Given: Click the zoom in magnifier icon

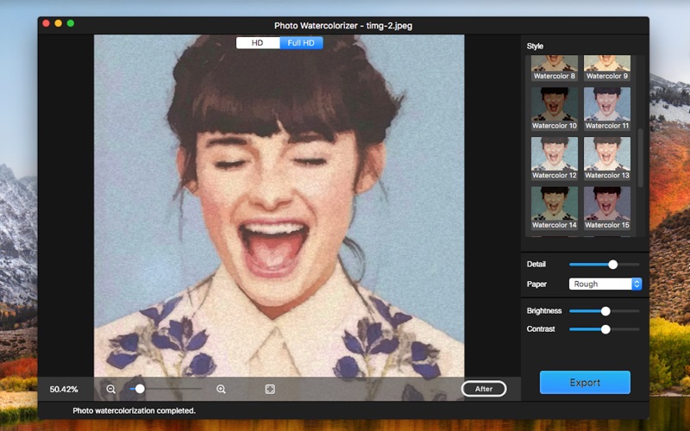Looking at the screenshot, I should (221, 389).
